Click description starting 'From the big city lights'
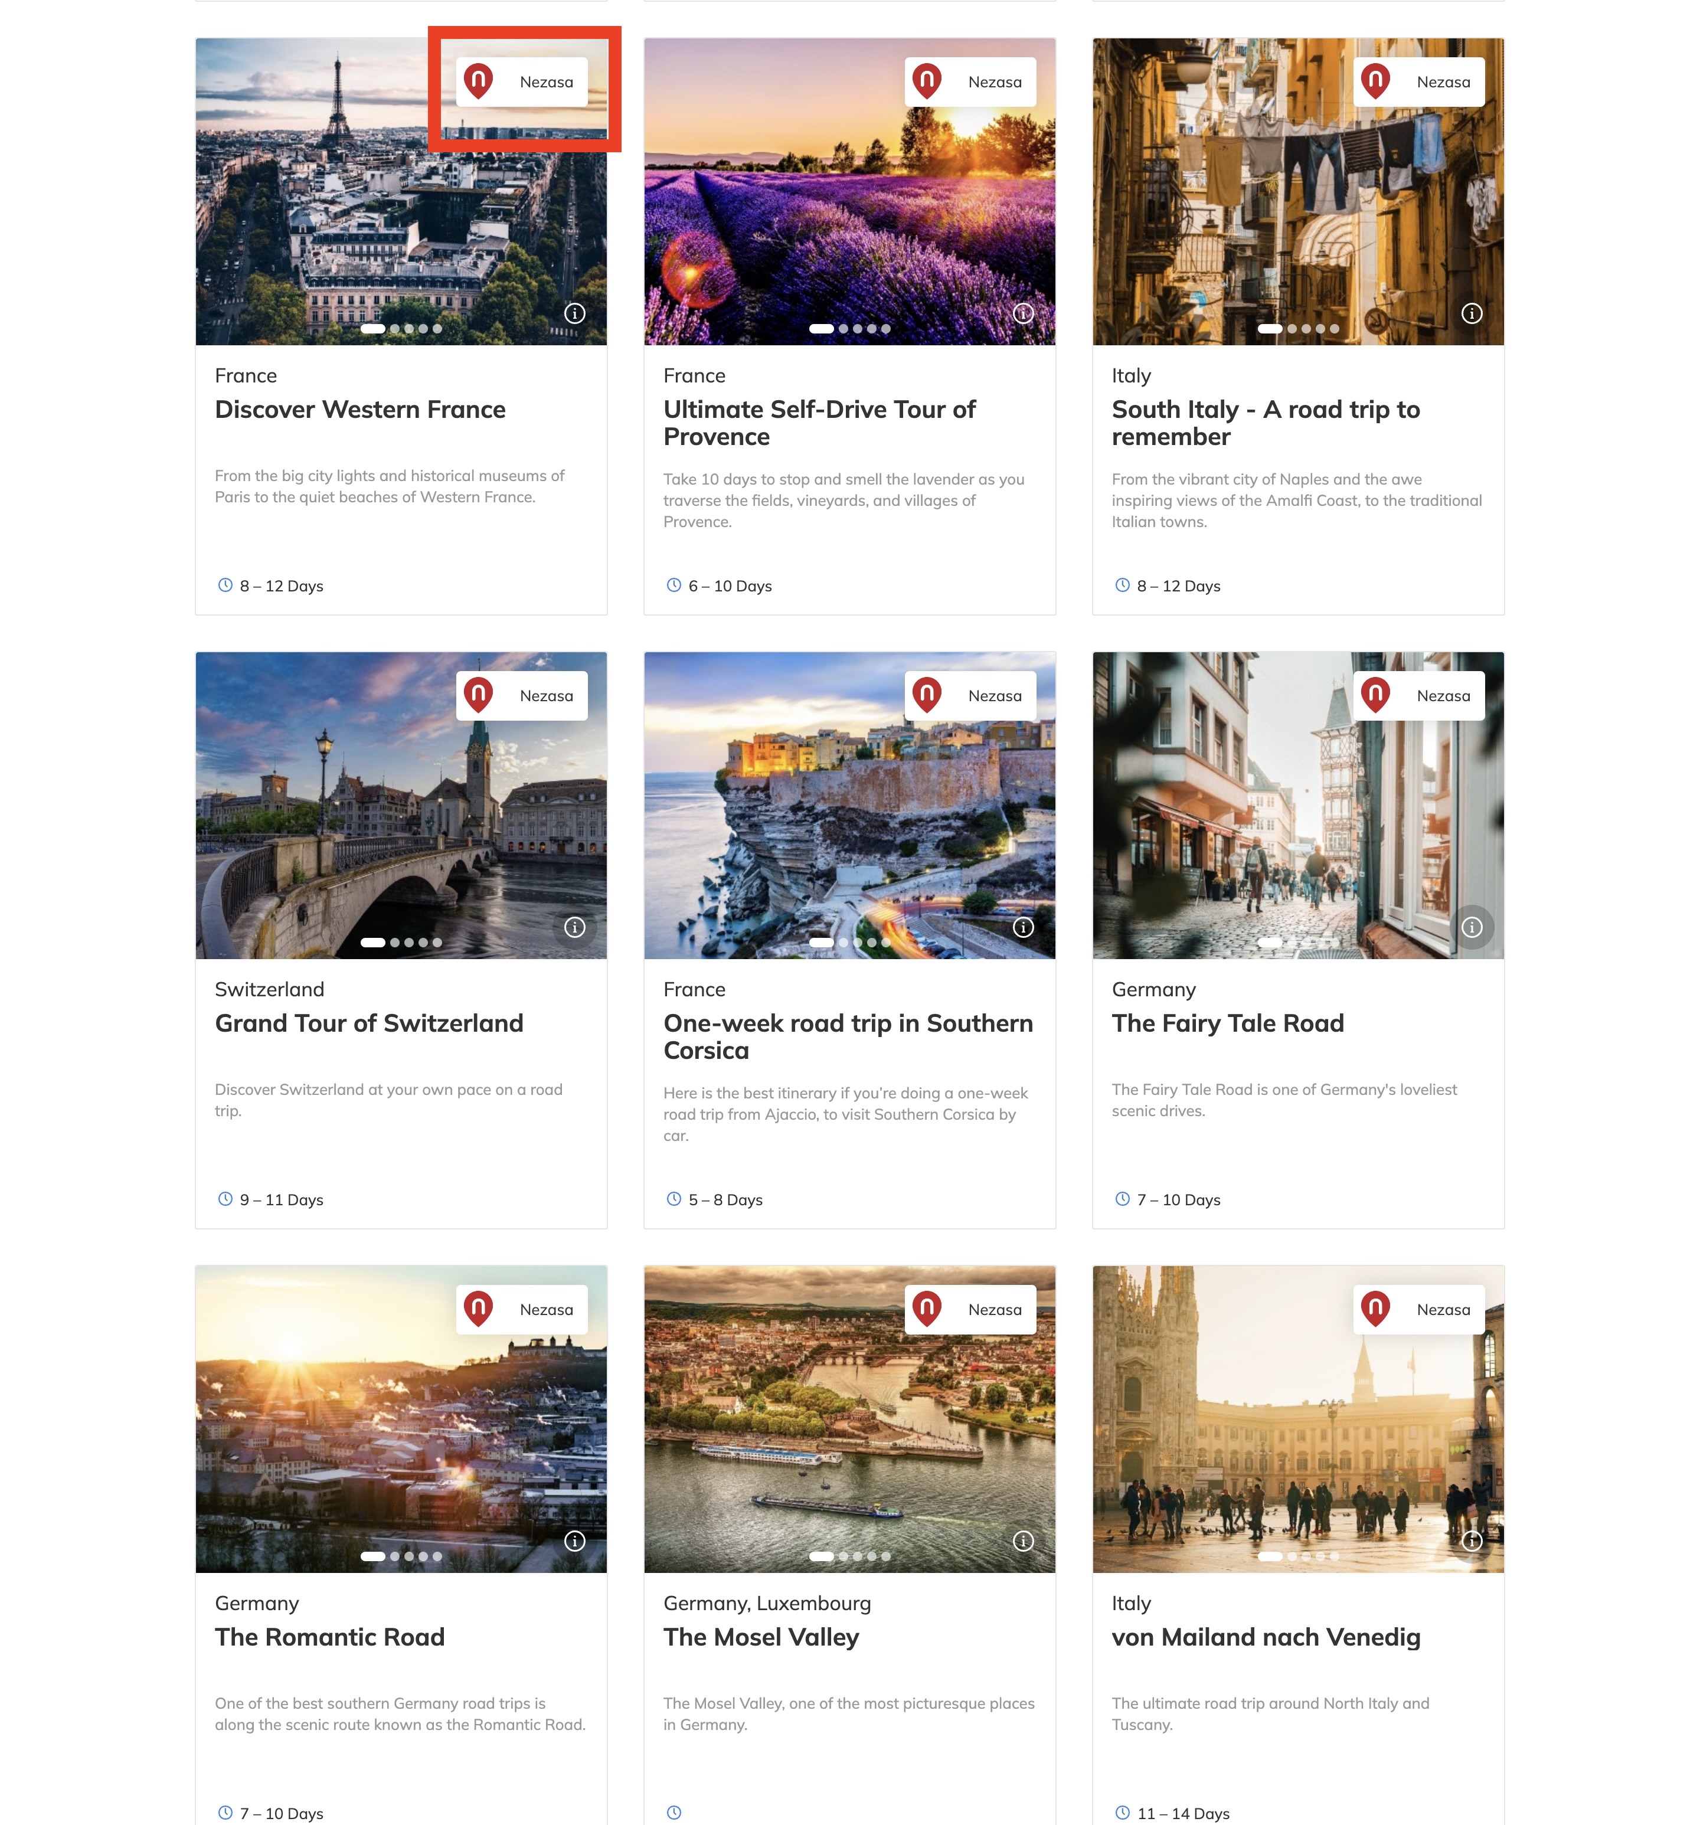Image resolution: width=1700 pixels, height=1825 pixels. tap(389, 486)
